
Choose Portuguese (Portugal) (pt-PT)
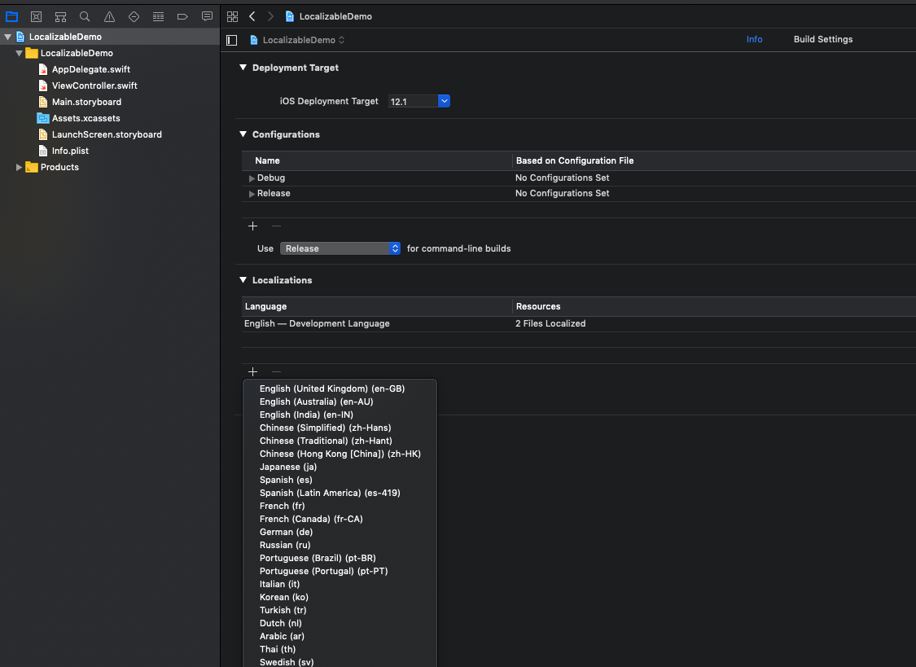click(x=340, y=571)
